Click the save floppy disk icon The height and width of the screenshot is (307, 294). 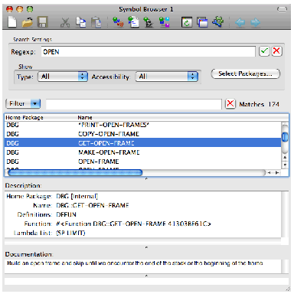[x=42, y=22]
